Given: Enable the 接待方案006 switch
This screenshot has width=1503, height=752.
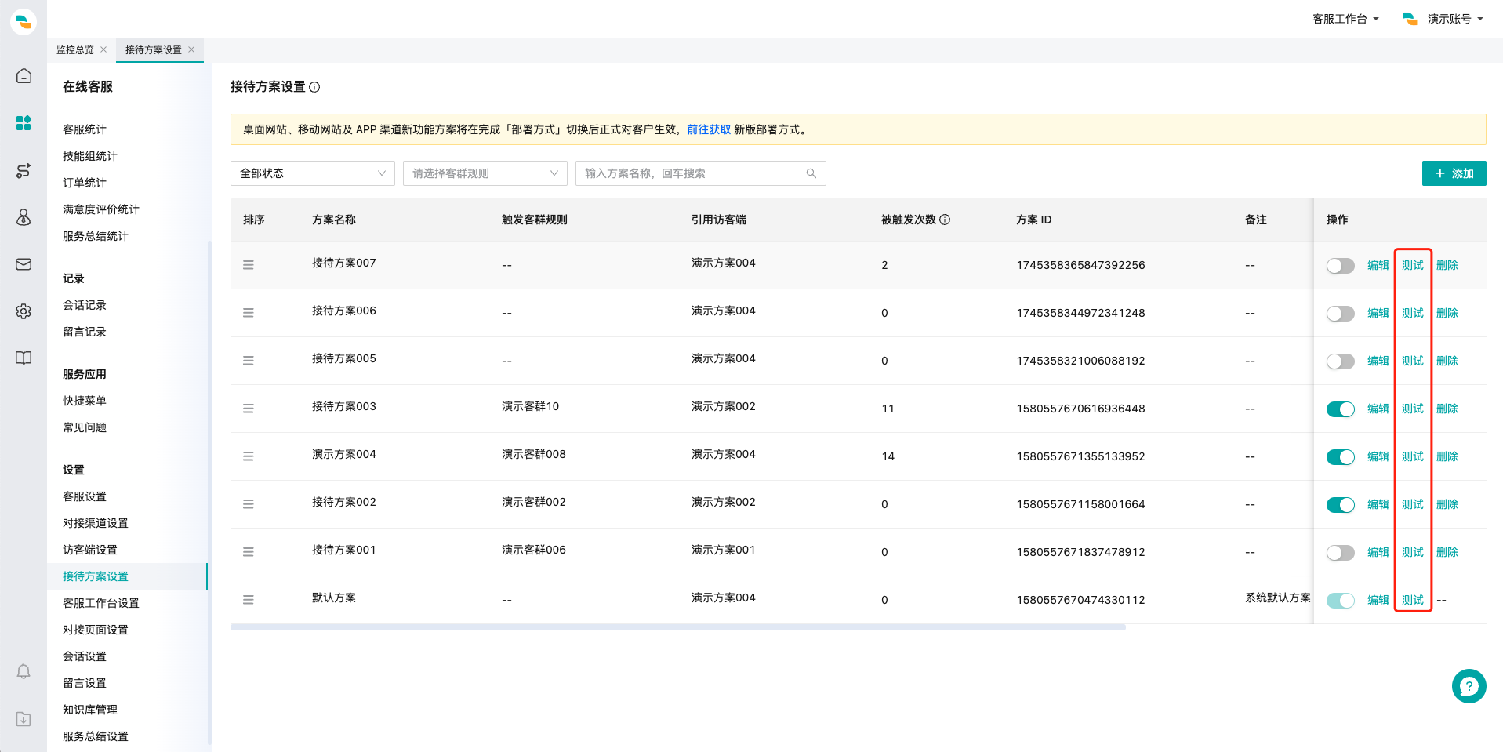Looking at the screenshot, I should coord(1340,314).
